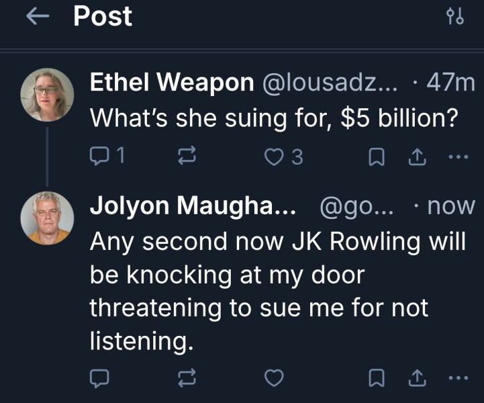Open Ethel Weapon's profile picture
484x403 pixels.
(47, 95)
